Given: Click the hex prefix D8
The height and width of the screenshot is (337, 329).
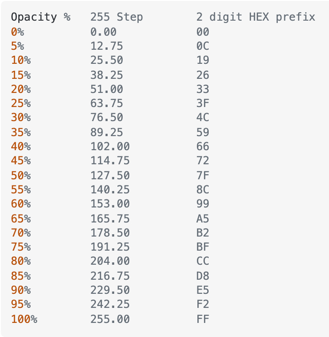Looking at the screenshot, I should pos(203,276).
